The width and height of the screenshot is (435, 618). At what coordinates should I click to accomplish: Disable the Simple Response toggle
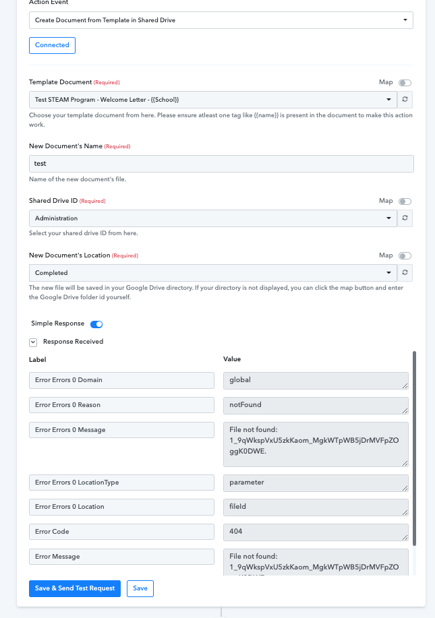(x=96, y=324)
